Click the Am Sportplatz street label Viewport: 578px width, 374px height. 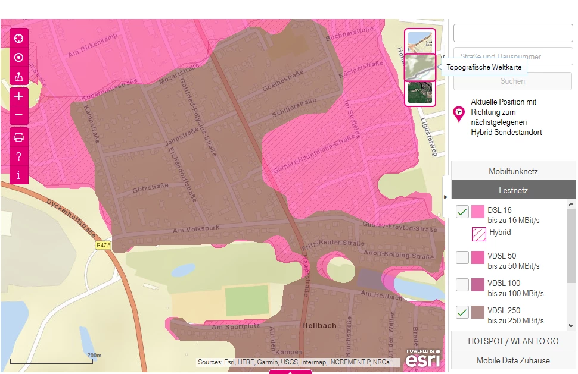click(235, 326)
